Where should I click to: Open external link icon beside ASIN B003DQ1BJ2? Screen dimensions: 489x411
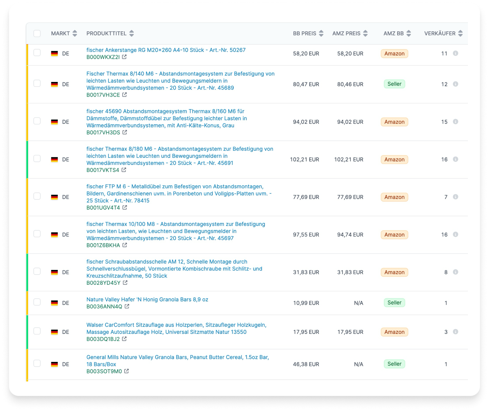pos(124,339)
